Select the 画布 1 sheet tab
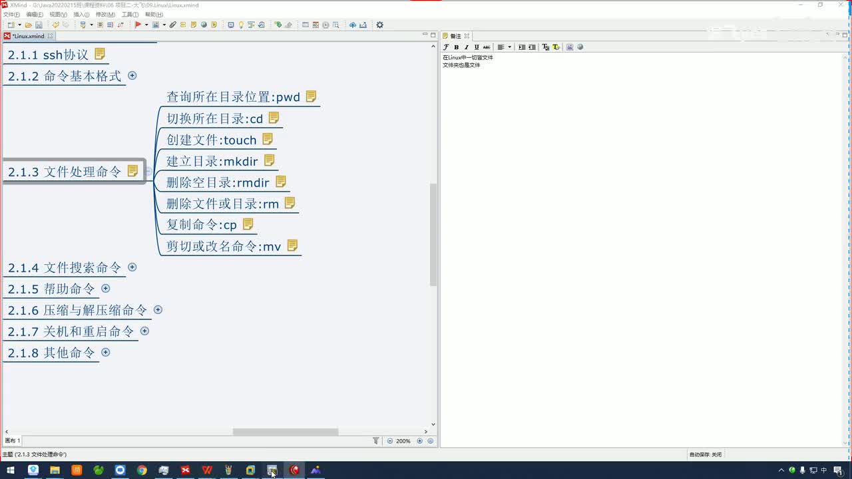The height and width of the screenshot is (479, 852). click(13, 440)
